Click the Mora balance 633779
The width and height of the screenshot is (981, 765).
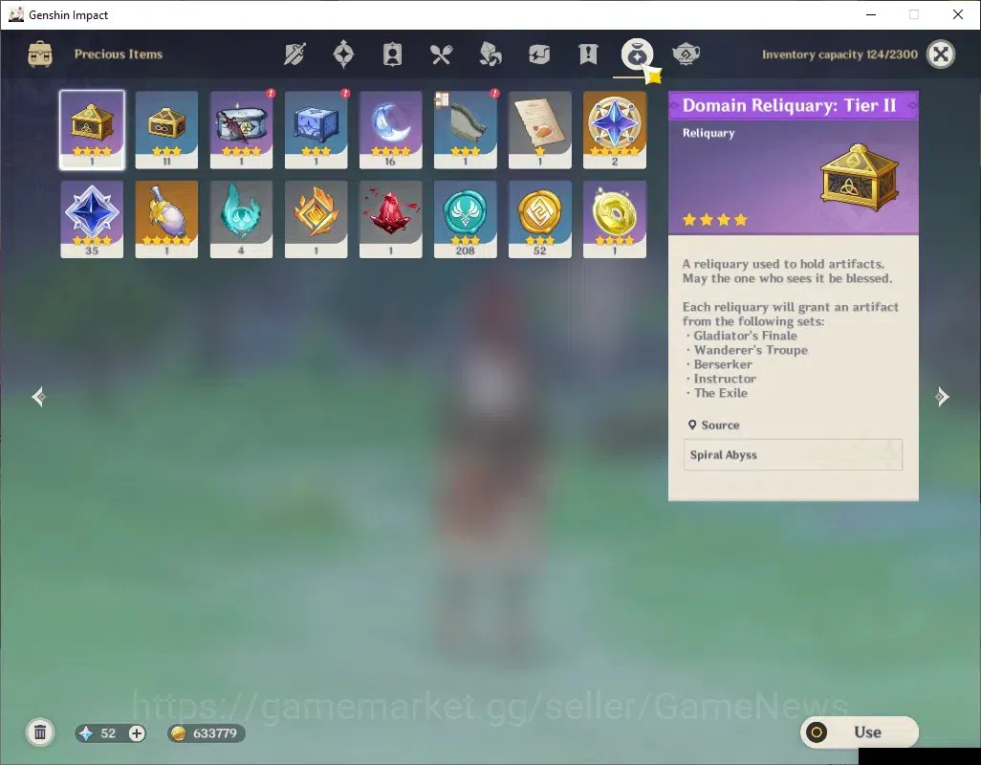(207, 733)
